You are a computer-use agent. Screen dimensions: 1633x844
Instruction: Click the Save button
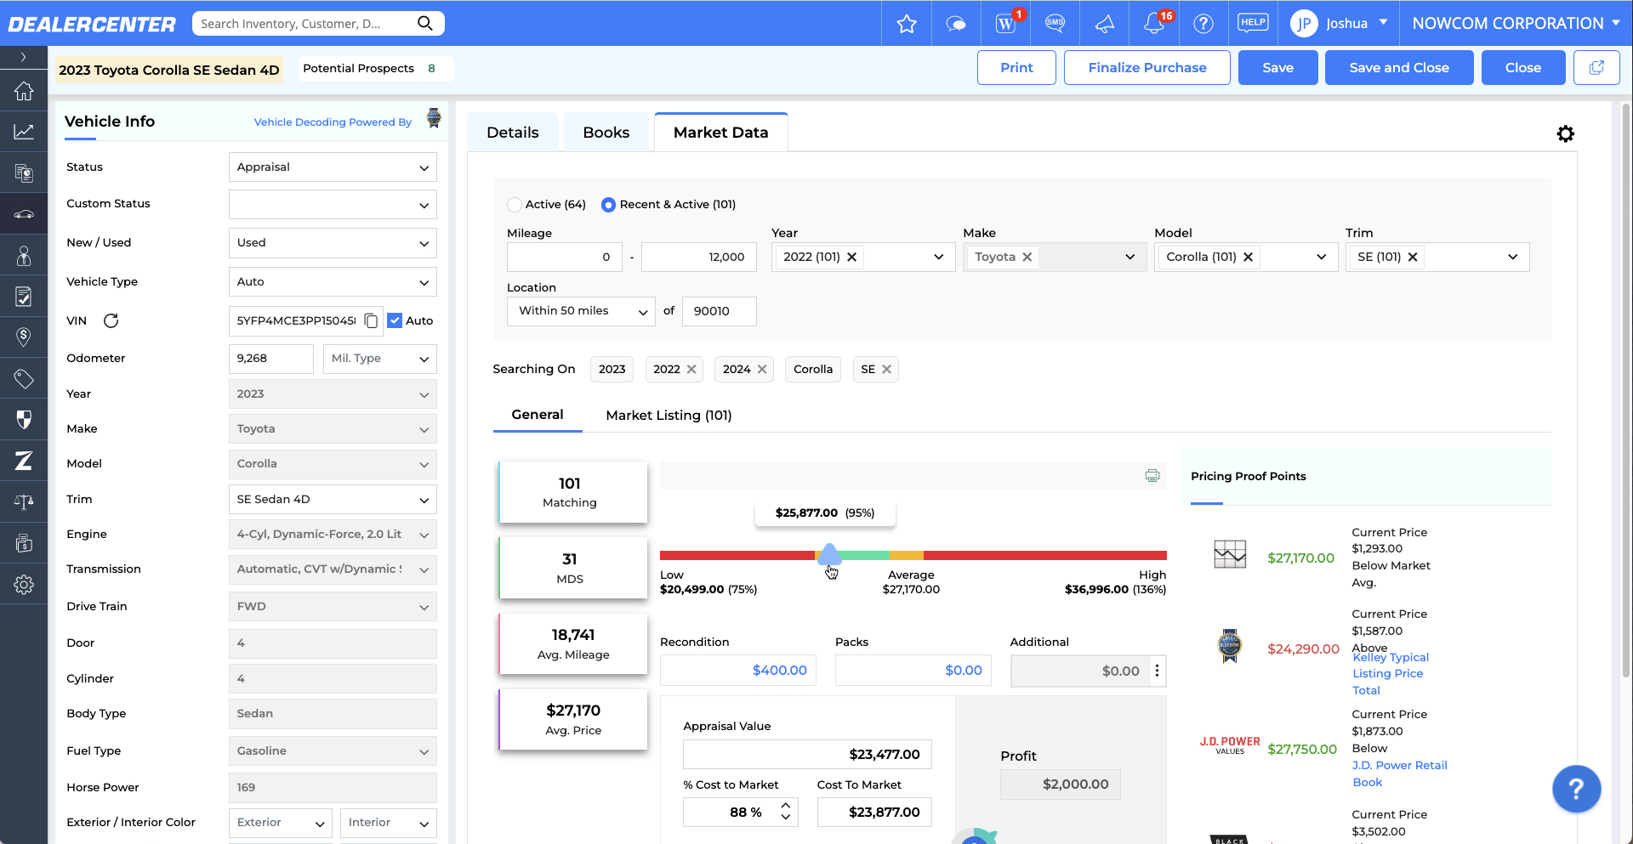coord(1277,68)
